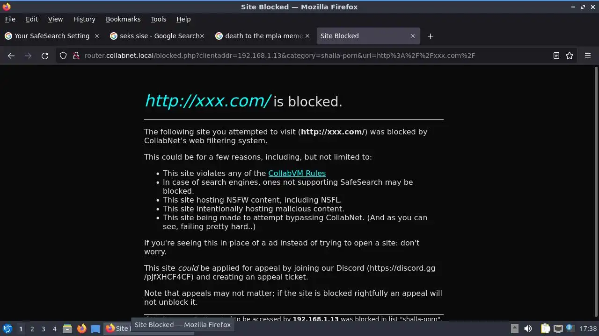Open the Help menu

tap(183, 19)
